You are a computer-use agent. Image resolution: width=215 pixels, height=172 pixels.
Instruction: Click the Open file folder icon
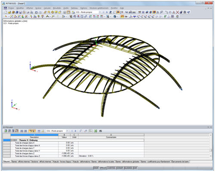(9, 12)
